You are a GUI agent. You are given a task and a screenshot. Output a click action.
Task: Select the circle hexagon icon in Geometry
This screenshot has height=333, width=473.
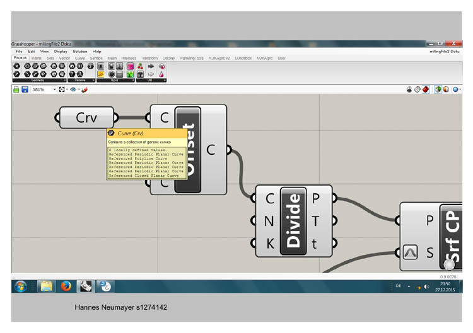pos(28,66)
